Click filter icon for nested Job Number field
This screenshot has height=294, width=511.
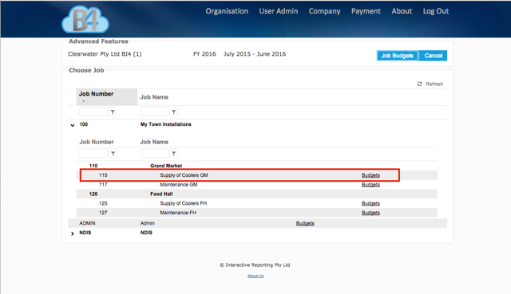113,154
